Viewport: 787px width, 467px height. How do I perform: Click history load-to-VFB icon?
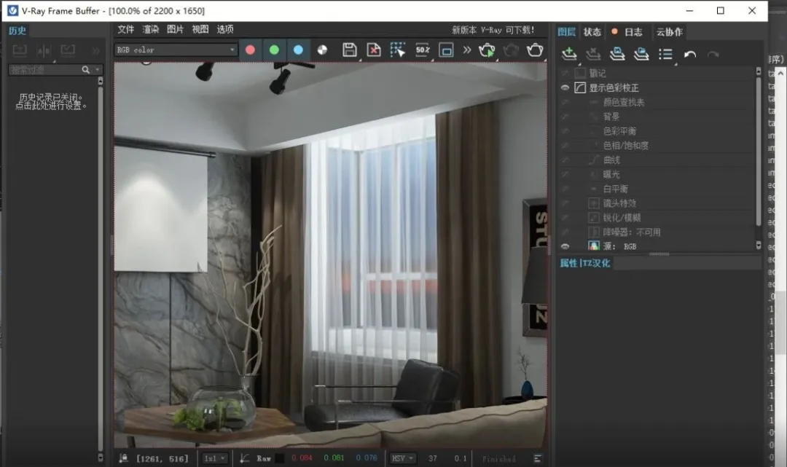[x=68, y=50]
